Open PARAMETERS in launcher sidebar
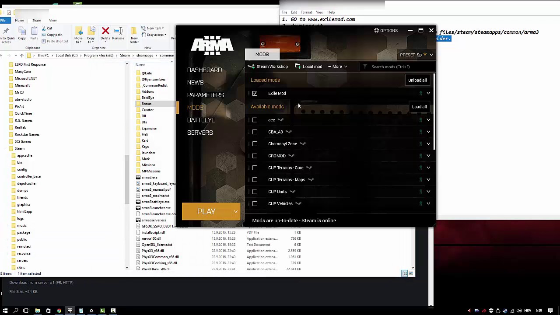560x315 pixels. tap(205, 95)
